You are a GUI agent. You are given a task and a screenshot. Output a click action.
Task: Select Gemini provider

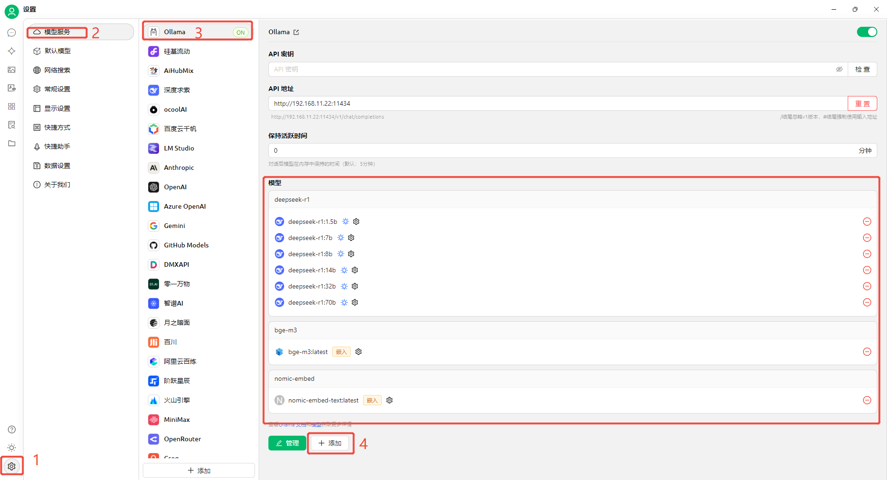(199, 226)
